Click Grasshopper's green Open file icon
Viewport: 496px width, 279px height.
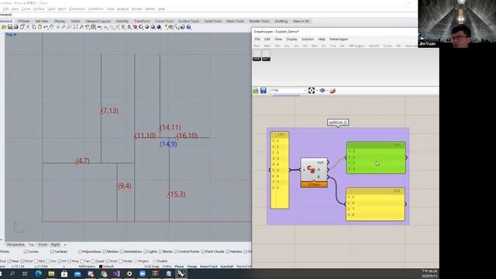click(256, 91)
